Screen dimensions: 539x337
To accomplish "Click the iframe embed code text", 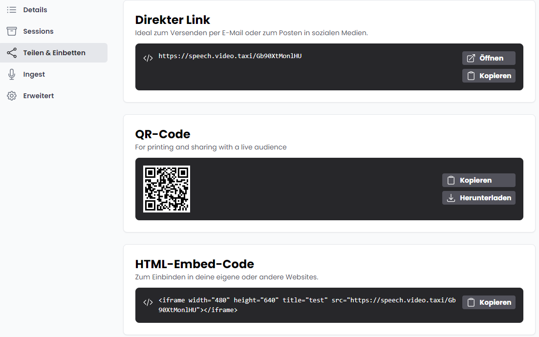I will pos(307,305).
